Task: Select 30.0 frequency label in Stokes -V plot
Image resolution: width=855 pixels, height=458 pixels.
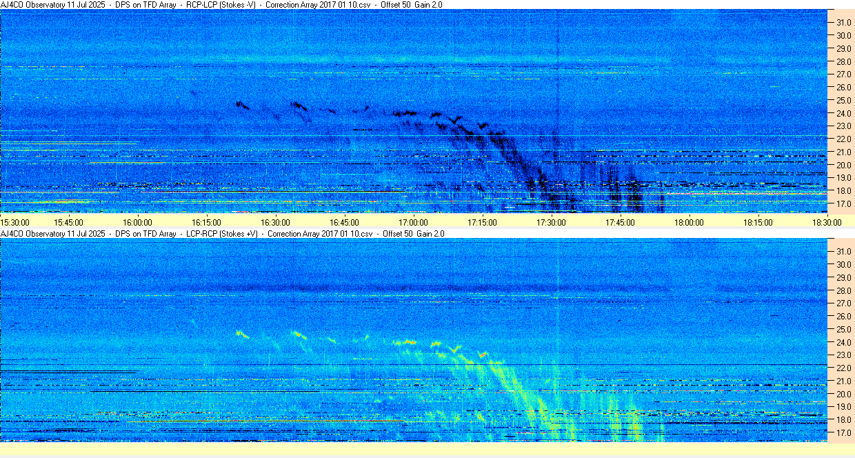Action: tap(843, 35)
